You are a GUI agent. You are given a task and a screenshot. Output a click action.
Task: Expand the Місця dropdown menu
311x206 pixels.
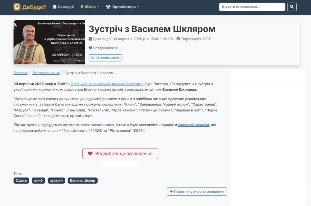tap(90, 7)
